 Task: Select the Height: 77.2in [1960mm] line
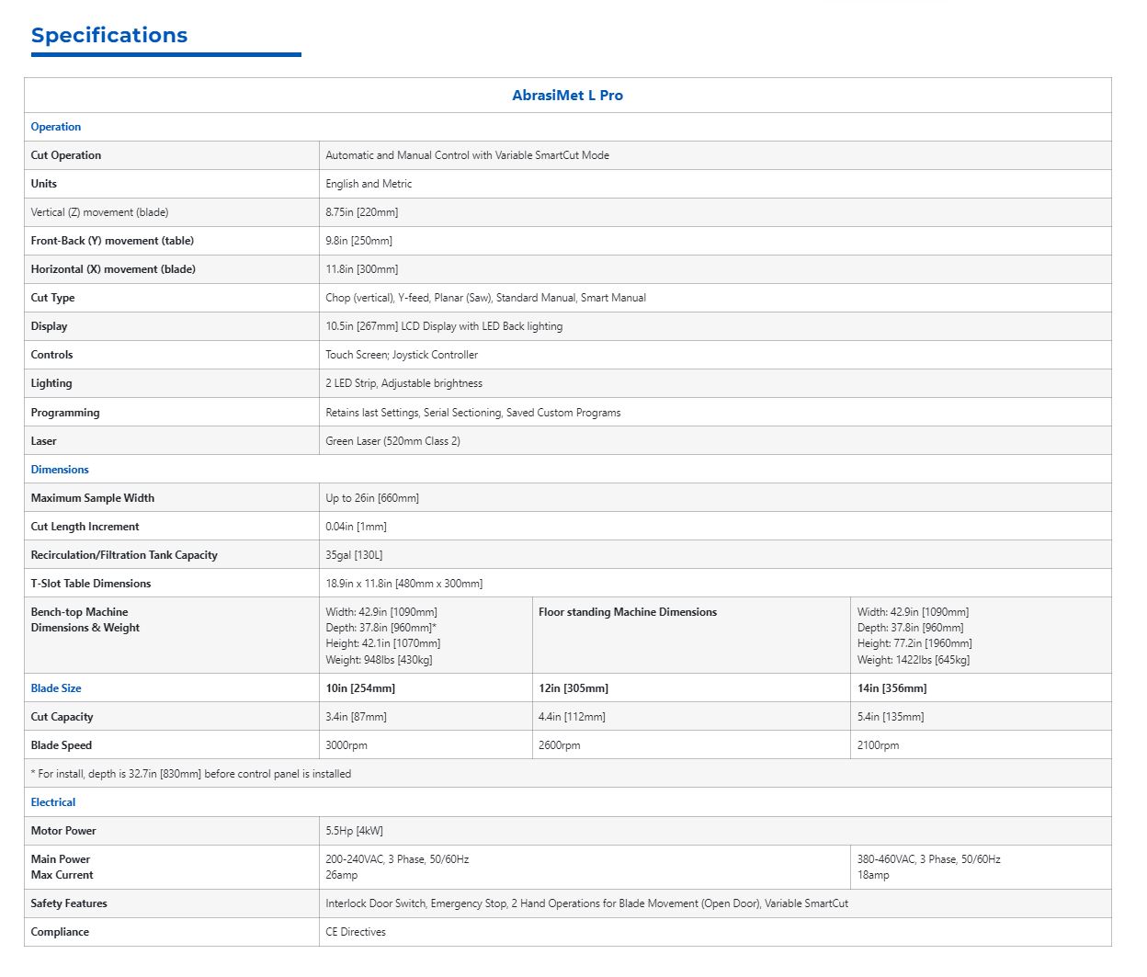coord(914,643)
